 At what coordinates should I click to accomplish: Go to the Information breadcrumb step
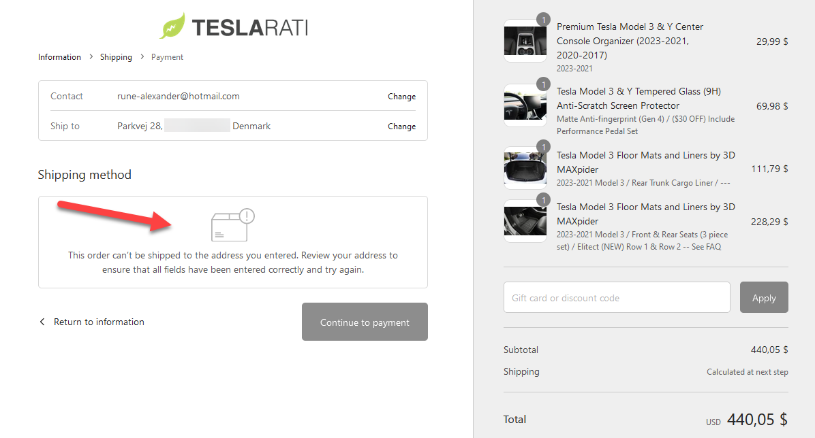[59, 57]
